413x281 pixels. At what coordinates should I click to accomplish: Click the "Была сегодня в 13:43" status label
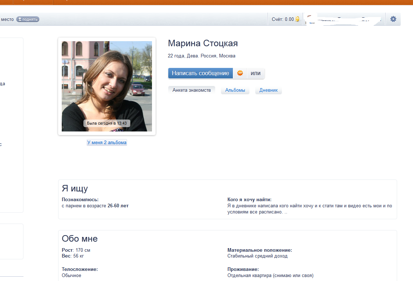pos(107,124)
